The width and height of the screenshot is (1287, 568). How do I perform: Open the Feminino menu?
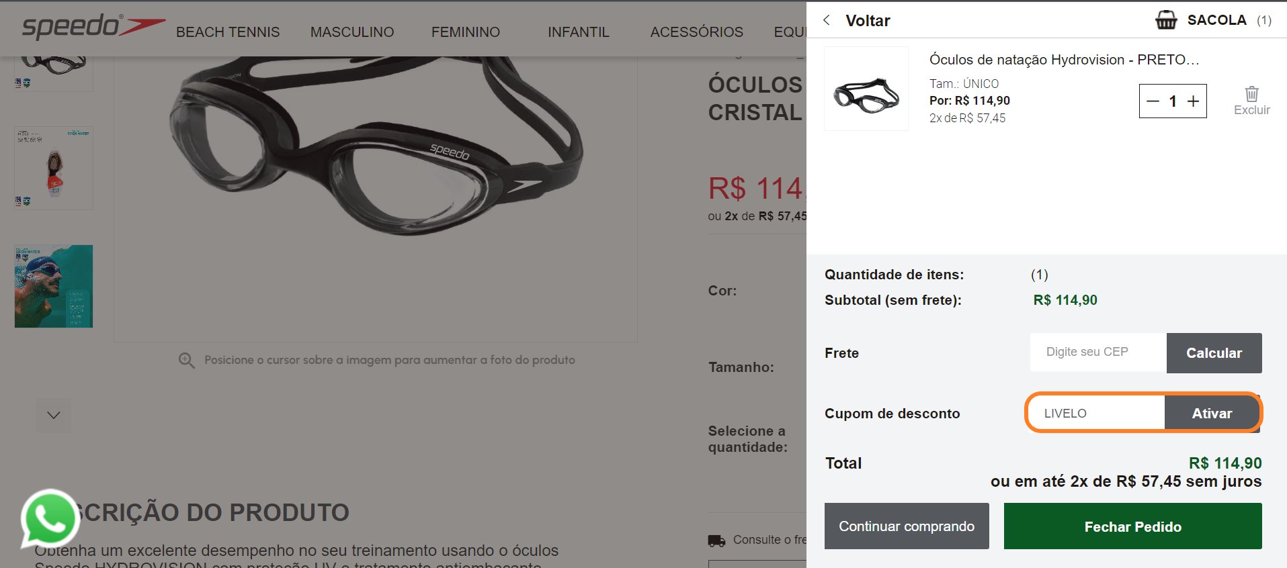466,32
